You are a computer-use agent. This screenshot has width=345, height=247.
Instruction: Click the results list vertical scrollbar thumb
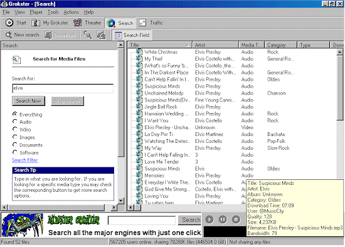coord(340,88)
